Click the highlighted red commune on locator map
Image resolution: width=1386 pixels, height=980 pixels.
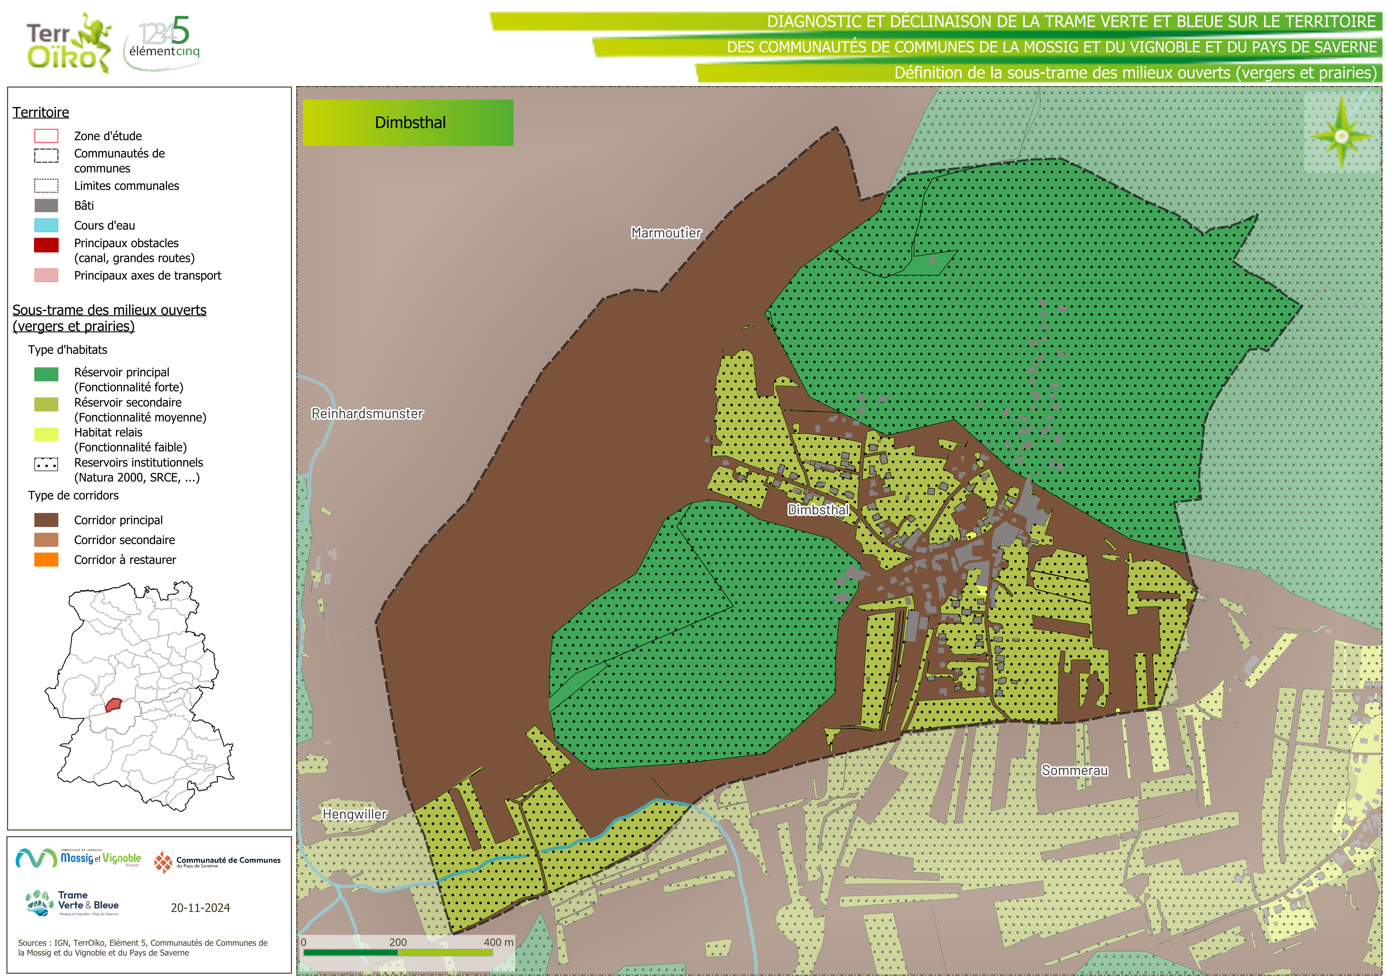pyautogui.click(x=113, y=704)
